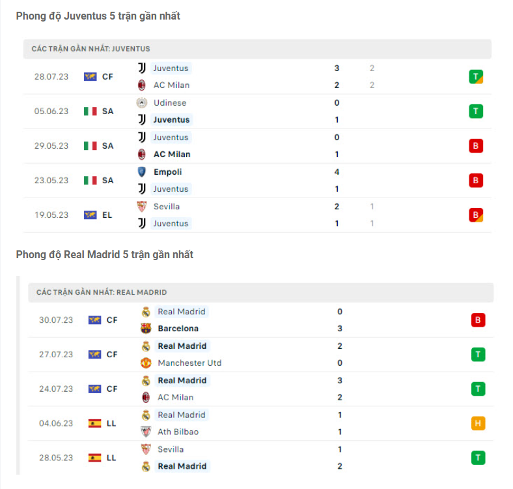Click the orange H badge for Ath Bilbao match
Screen dimensions: 513x489
[x=478, y=424]
